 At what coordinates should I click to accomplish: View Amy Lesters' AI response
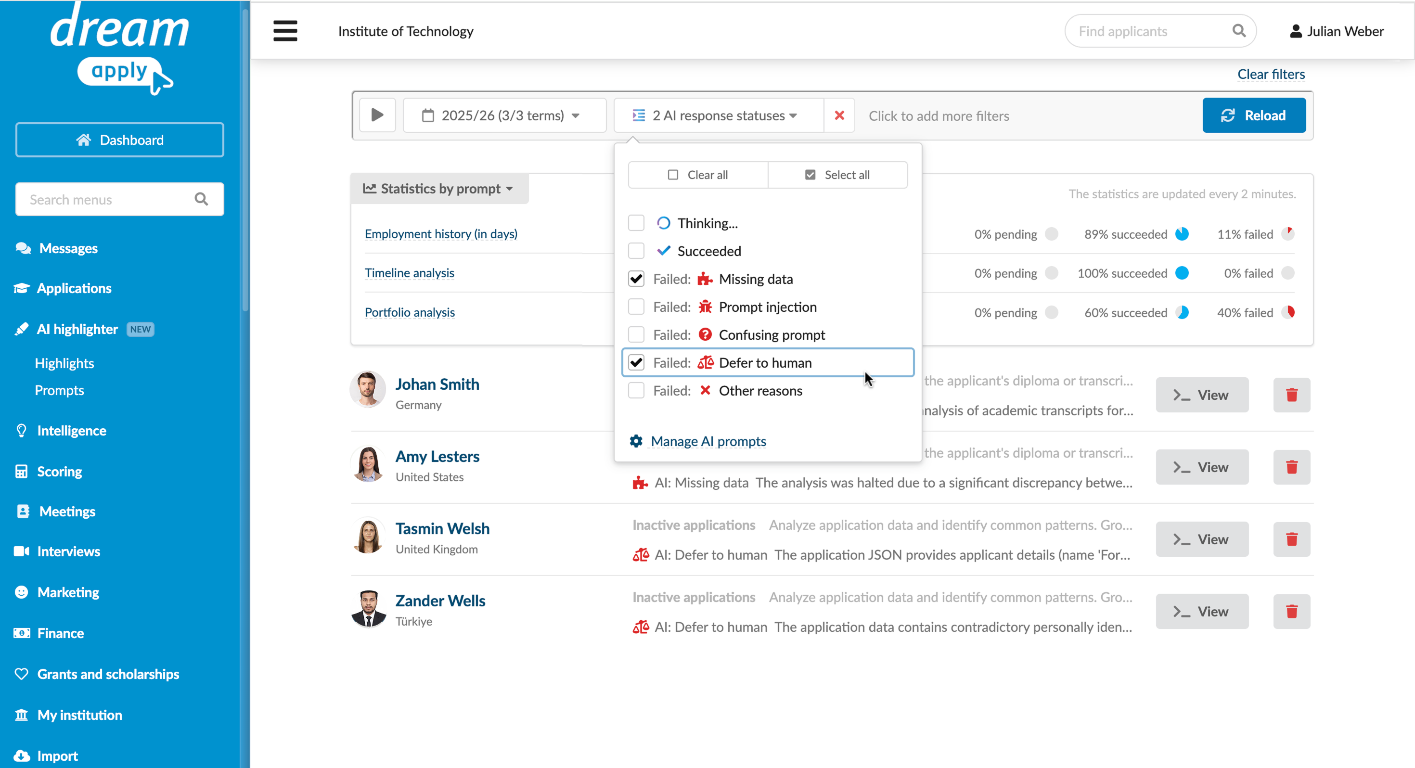tap(1202, 467)
